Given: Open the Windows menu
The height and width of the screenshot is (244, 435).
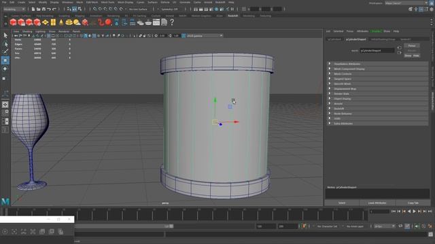Looking at the screenshot, I should [x=67, y=2].
